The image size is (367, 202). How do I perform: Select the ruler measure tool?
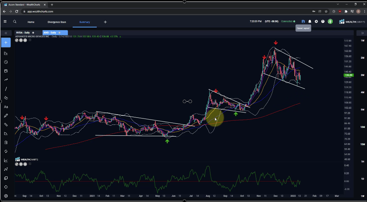tap(6, 125)
